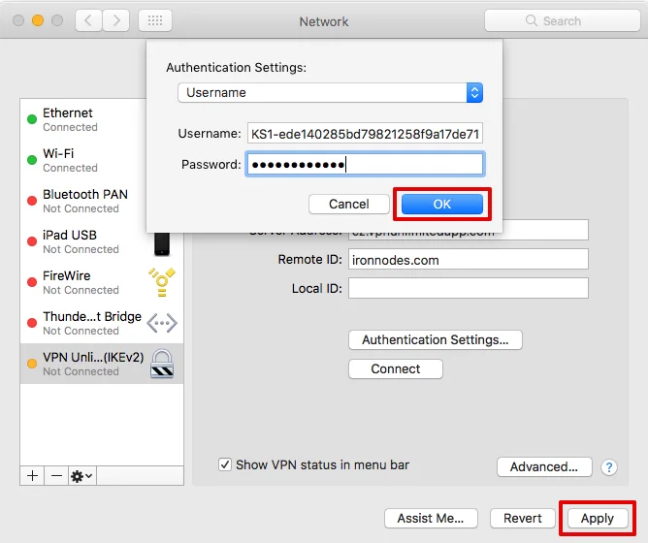Open the help question mark button

tap(609, 467)
